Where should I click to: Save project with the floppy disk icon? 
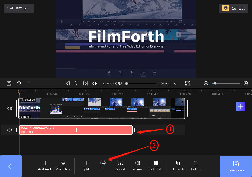9,83
